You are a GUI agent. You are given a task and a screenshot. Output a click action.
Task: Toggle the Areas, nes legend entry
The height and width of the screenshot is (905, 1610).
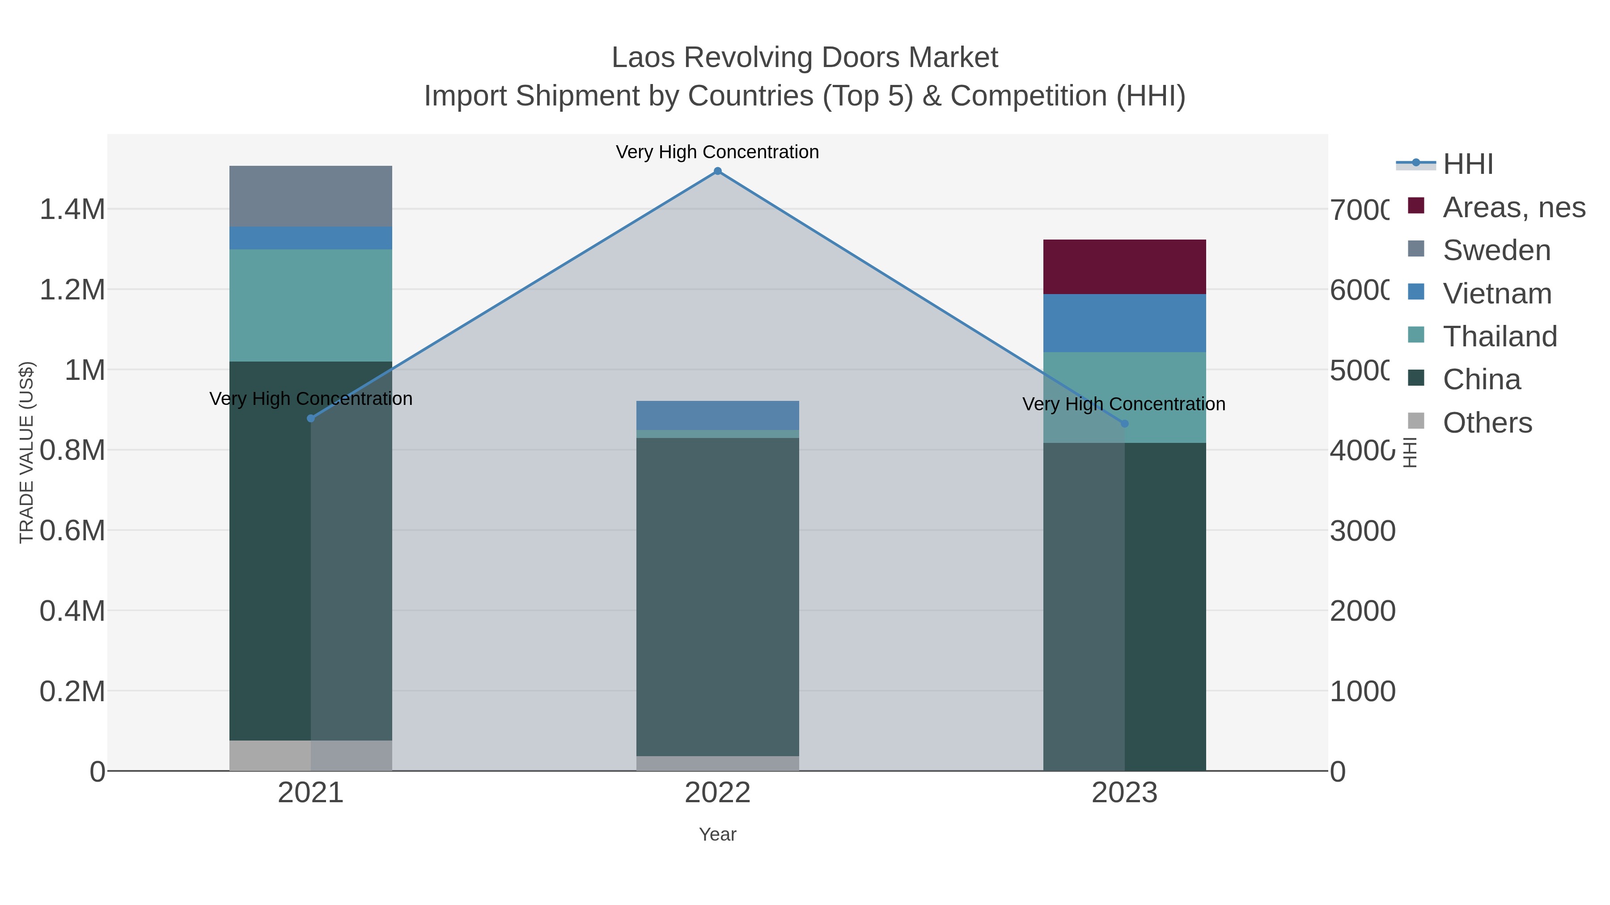point(1496,207)
